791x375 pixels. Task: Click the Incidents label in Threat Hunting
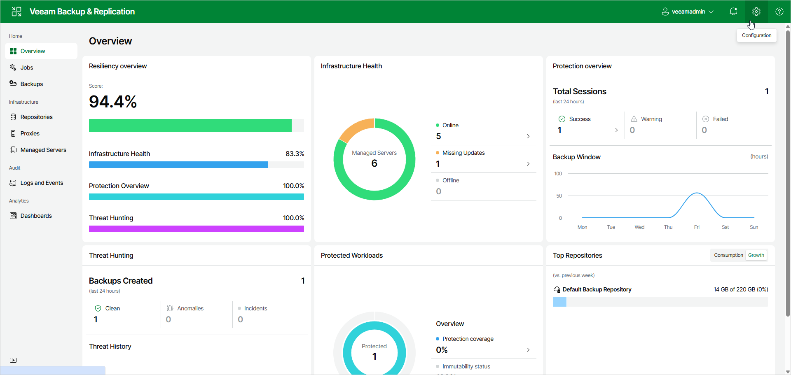[x=255, y=308]
